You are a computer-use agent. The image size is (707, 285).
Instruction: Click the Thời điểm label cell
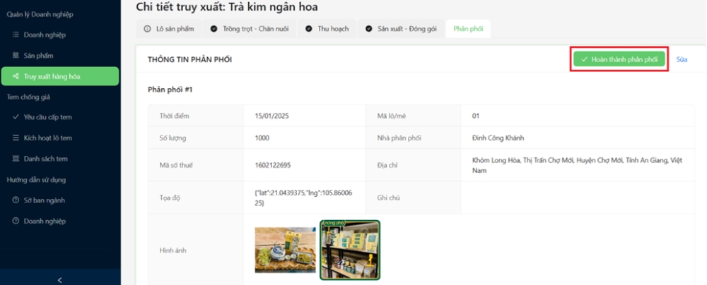pos(196,116)
